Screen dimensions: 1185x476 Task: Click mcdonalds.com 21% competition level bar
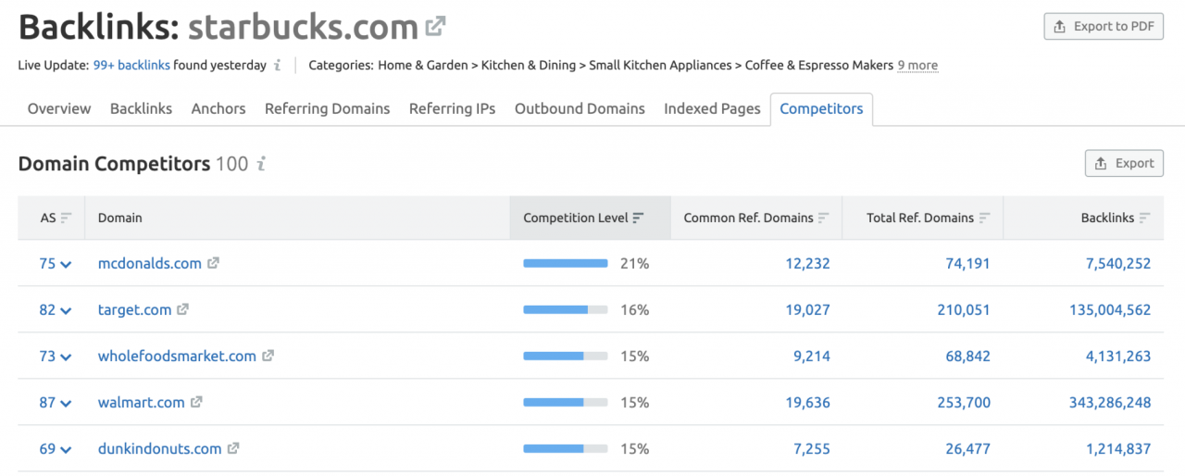coord(566,263)
